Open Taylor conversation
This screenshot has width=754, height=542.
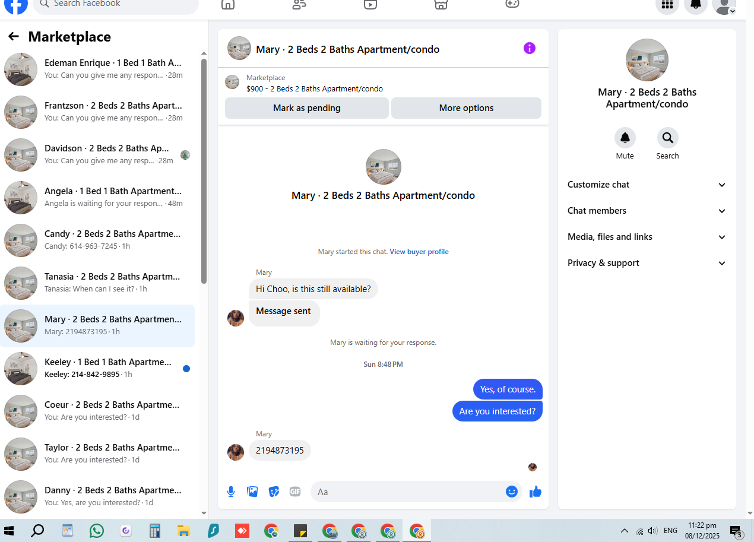[97, 454]
